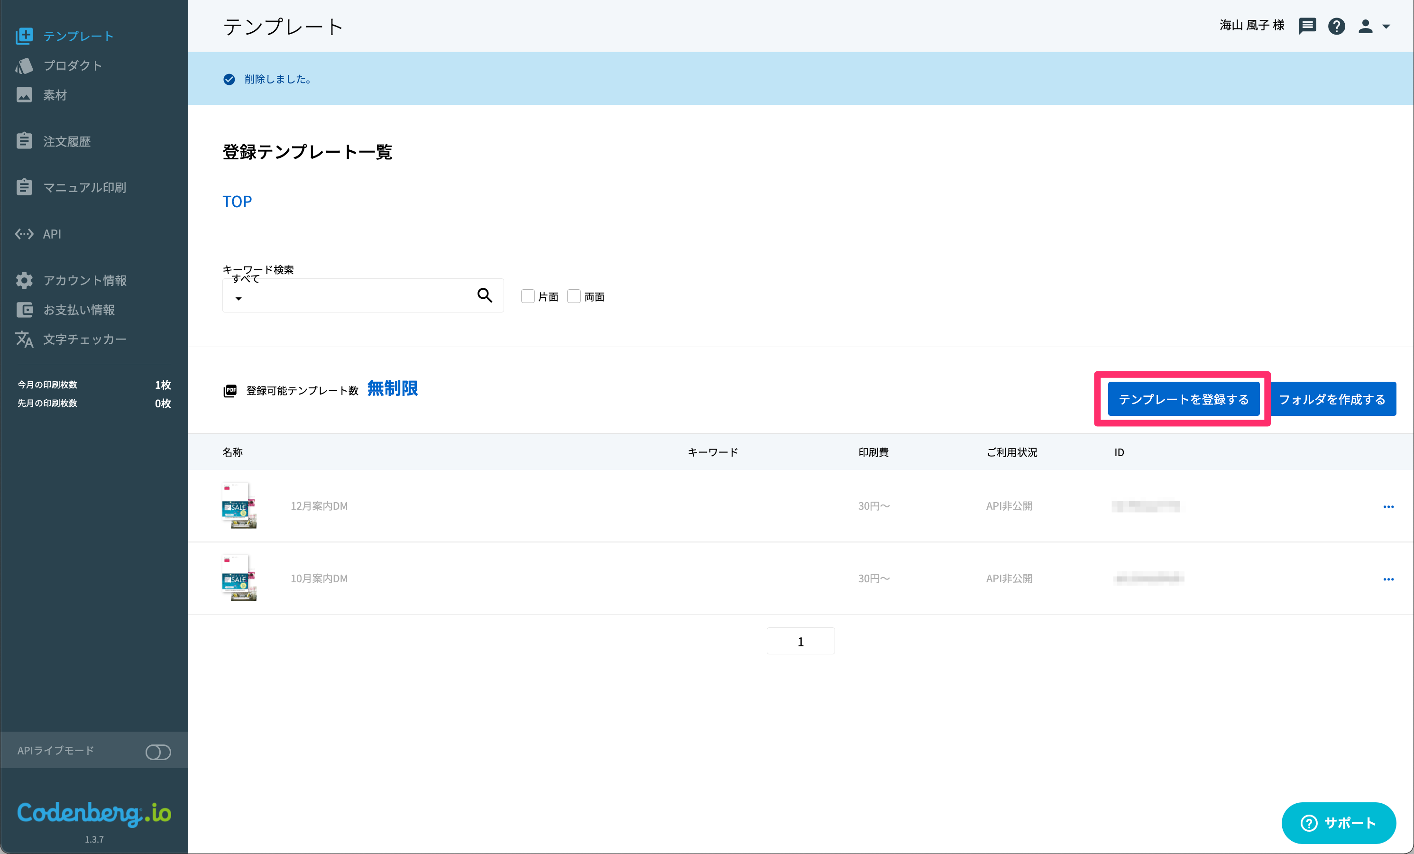This screenshot has height=854, width=1414.
Task: Open アカウント情報 in the sidebar
Action: (x=85, y=280)
